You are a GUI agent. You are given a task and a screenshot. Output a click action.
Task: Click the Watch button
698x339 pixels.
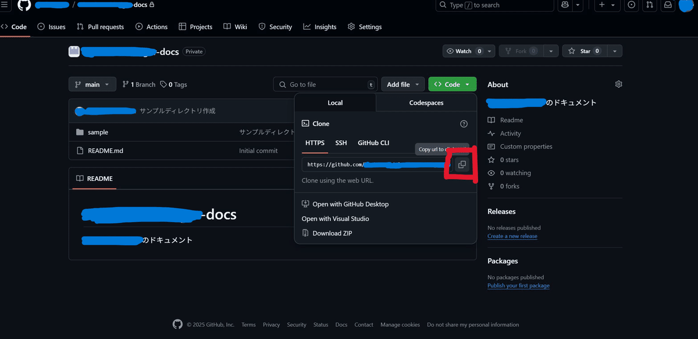click(x=464, y=51)
